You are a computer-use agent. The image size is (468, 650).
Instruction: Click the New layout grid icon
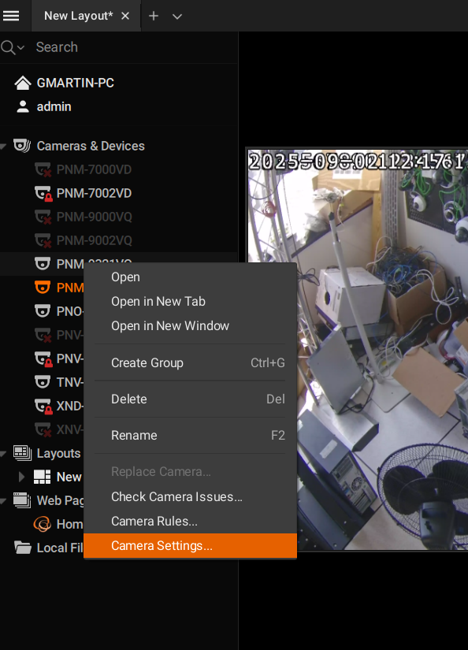(43, 477)
